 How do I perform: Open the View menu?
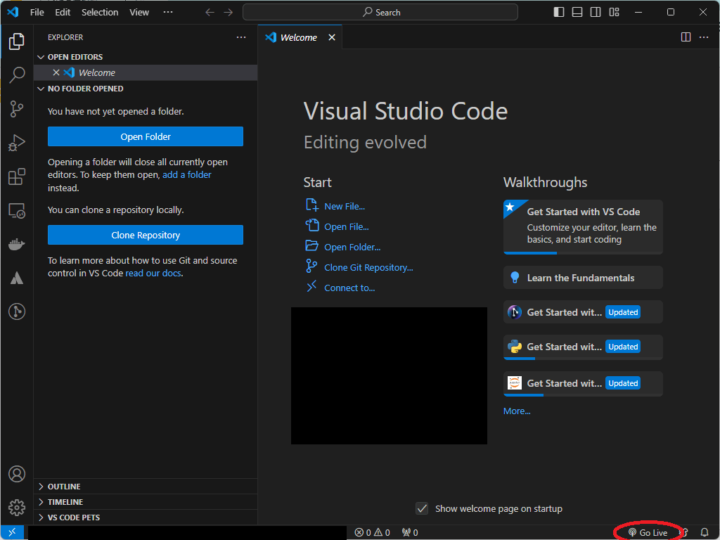pyautogui.click(x=139, y=13)
